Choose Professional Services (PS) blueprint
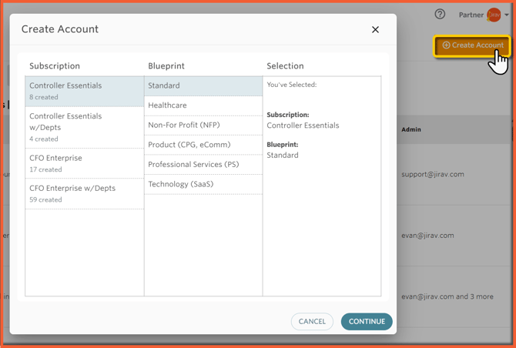 click(203, 164)
